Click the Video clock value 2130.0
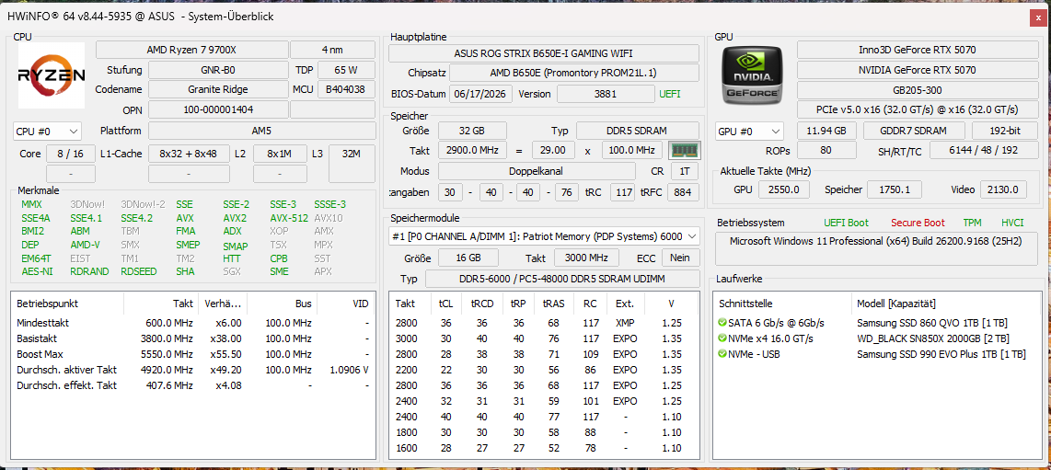 (x=1003, y=189)
